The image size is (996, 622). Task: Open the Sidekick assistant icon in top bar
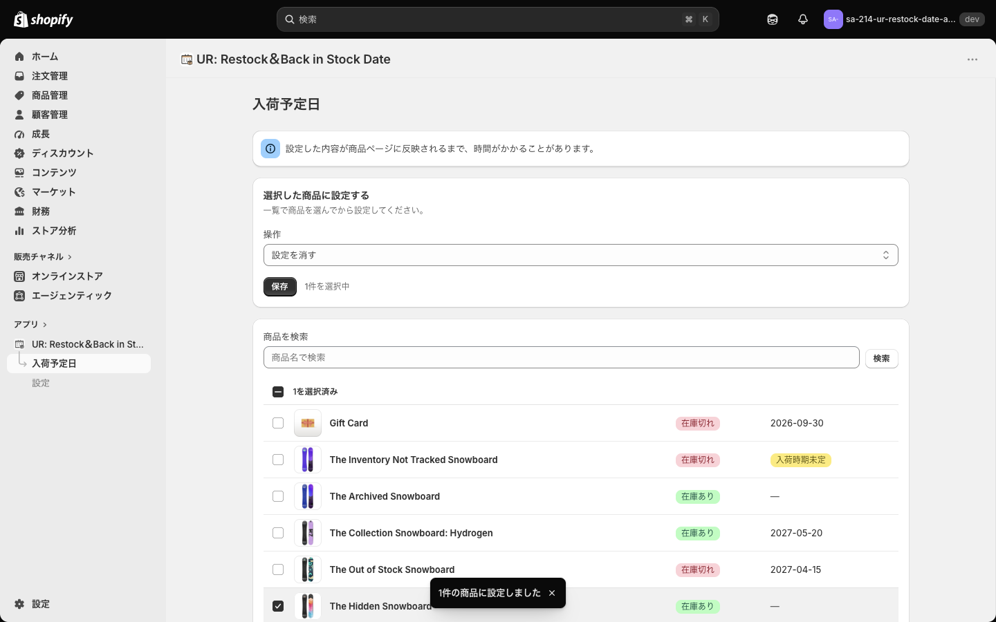pos(773,19)
